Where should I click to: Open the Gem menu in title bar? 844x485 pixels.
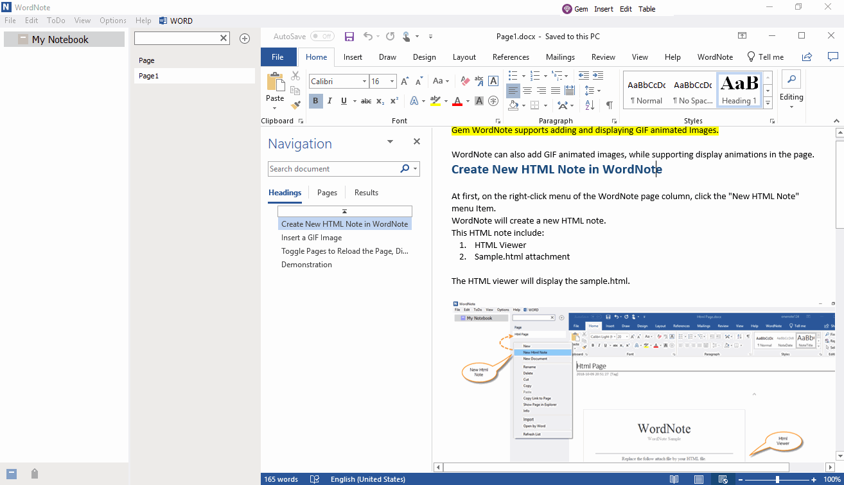tap(575, 9)
